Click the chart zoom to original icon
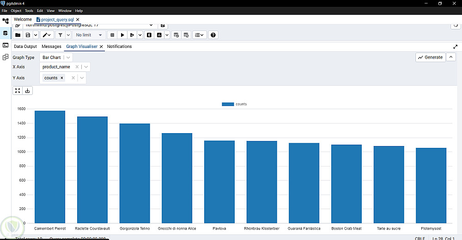This screenshot has width=462, height=240. [18, 90]
